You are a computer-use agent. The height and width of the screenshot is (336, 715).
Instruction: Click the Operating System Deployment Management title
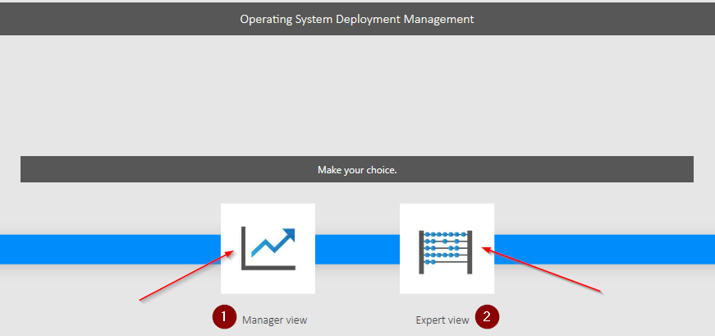click(x=356, y=18)
